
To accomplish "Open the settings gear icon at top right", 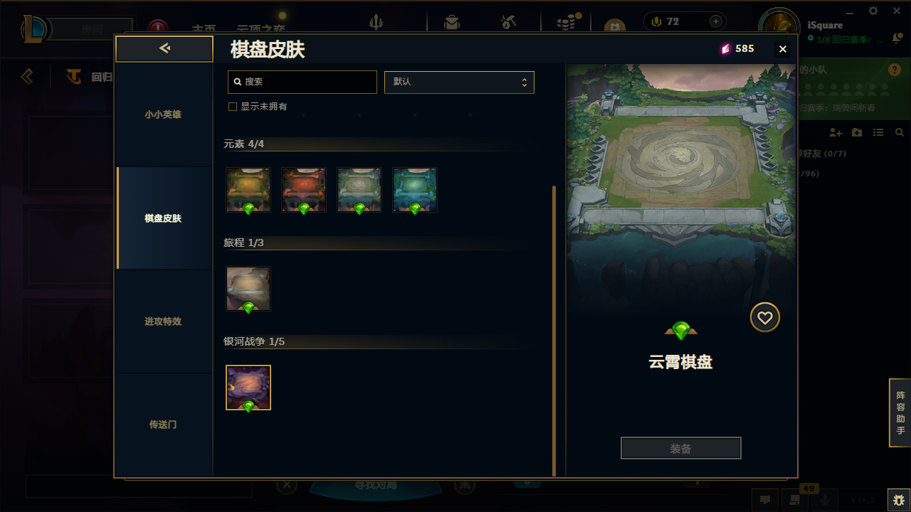I will click(x=873, y=11).
